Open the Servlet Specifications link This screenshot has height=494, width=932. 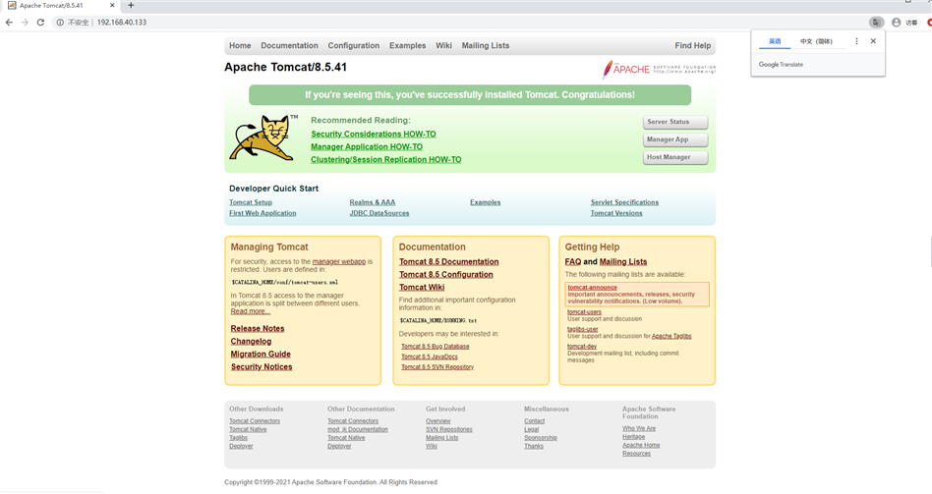[x=624, y=202]
